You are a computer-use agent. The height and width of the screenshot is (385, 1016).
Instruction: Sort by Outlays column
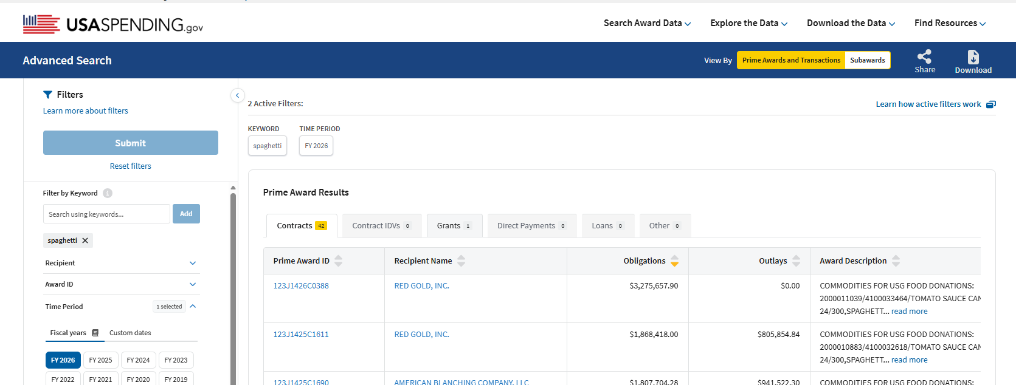point(796,261)
